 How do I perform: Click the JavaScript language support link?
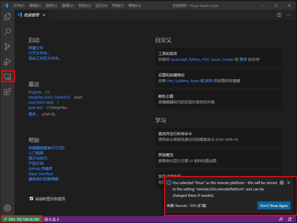click(178, 59)
